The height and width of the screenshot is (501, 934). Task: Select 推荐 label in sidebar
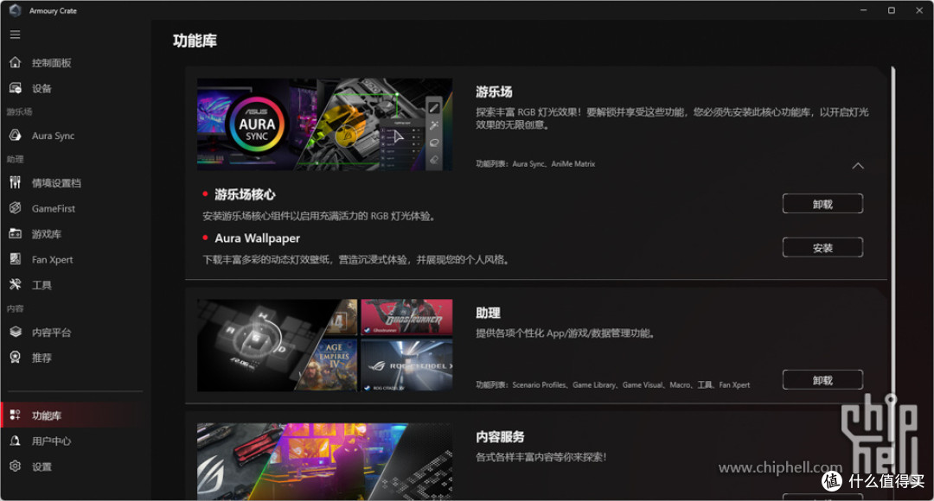[x=42, y=358]
